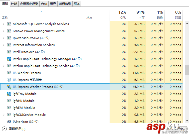Viewport: 189px width, 135px height.
Task: Click the IIS Express 系统托盘 icon
Action: point(9,80)
